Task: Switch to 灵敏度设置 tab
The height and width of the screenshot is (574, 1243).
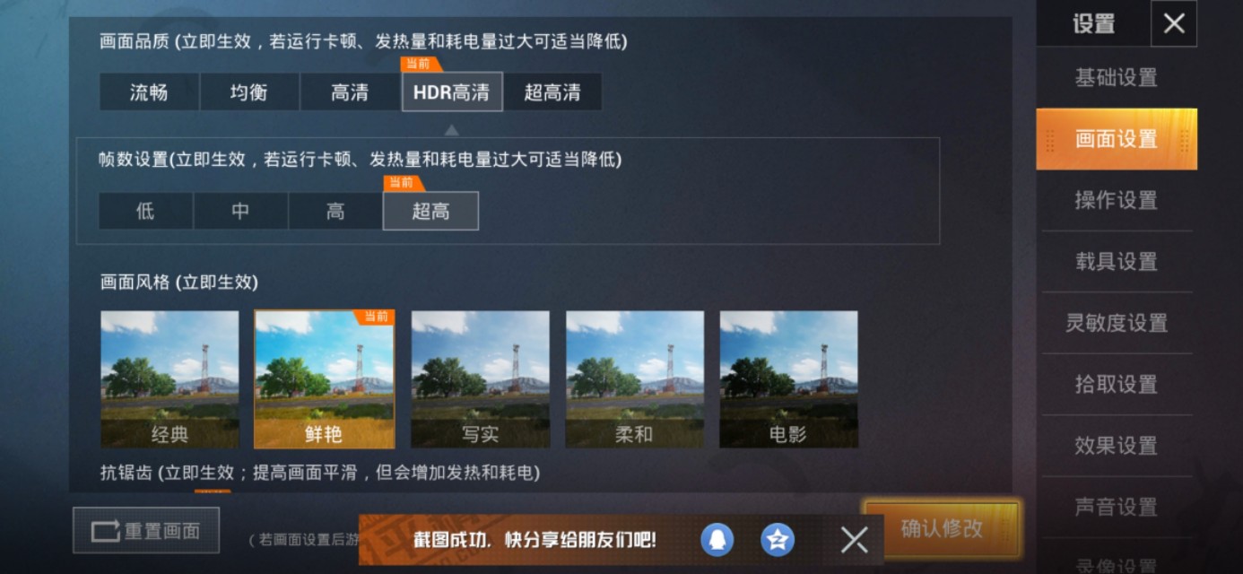Action: 1117,323
